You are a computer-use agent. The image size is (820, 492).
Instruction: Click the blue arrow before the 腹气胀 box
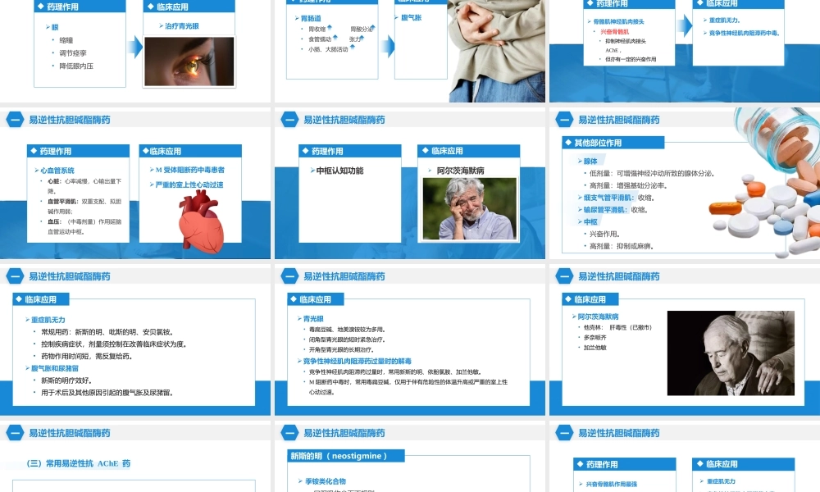388,47
